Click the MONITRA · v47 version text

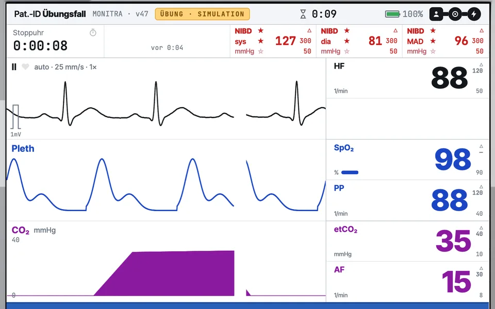point(120,14)
